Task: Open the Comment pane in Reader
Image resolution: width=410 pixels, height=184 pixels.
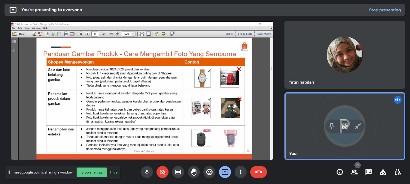Action: [x=264, y=34]
